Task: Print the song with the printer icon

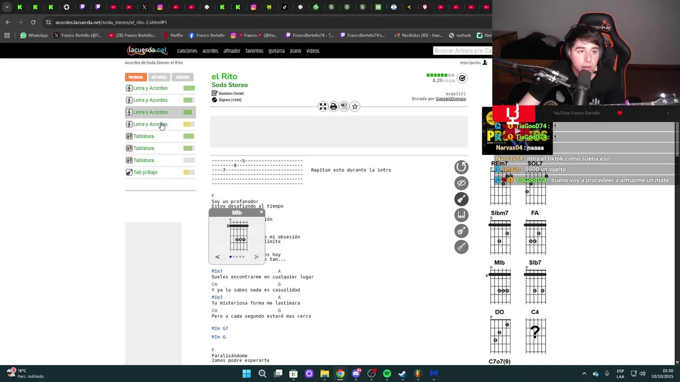Action: pos(333,107)
